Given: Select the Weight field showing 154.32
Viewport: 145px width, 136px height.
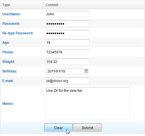Looking at the screenshot, I should coord(68,62).
